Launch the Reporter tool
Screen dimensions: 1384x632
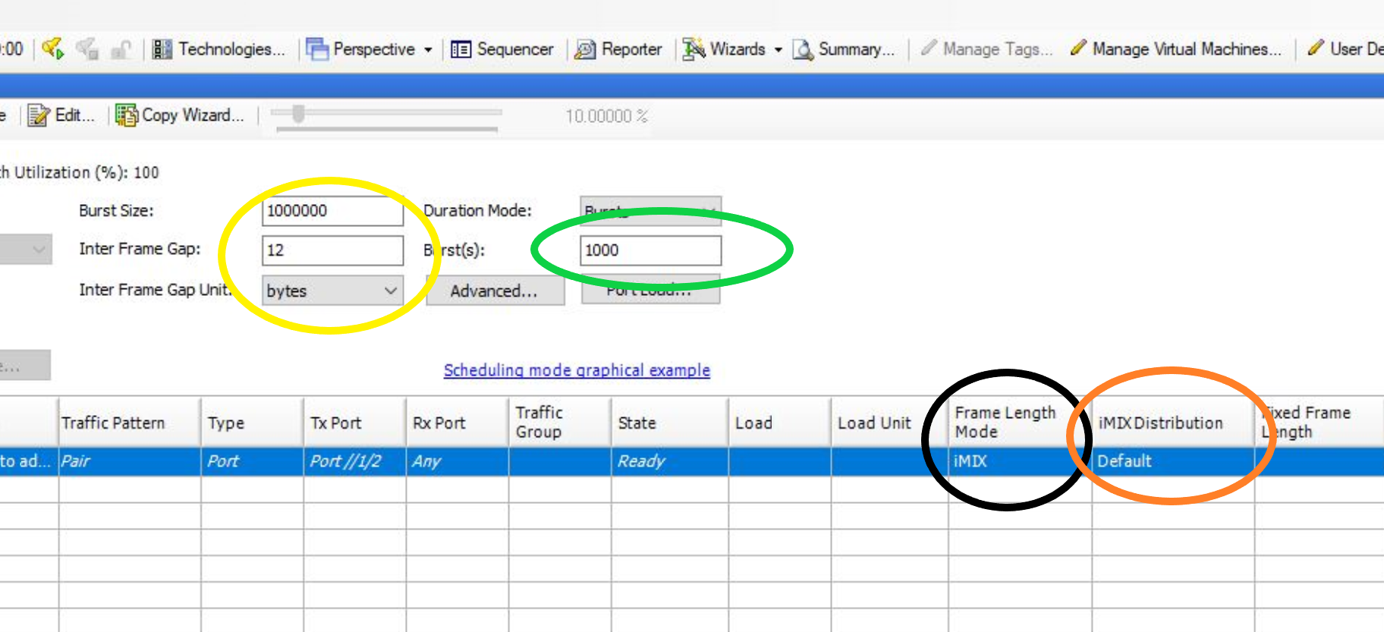tap(618, 49)
